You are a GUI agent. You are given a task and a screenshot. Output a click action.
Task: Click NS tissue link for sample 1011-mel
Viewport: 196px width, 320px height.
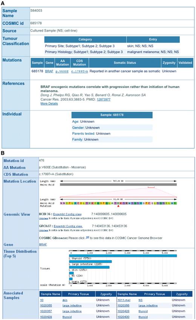[140, 300]
